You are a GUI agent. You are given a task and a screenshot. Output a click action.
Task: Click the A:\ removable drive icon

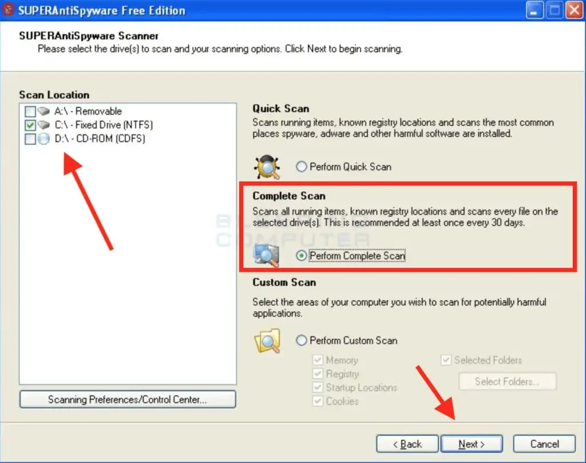43,111
